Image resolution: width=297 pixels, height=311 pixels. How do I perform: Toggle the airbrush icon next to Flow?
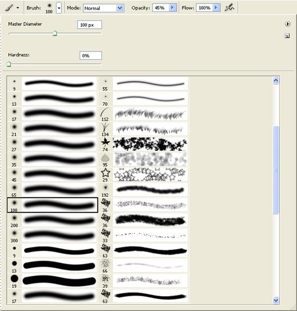(x=230, y=8)
